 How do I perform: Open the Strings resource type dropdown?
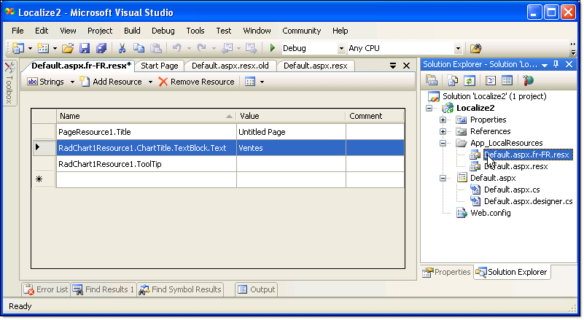point(72,82)
